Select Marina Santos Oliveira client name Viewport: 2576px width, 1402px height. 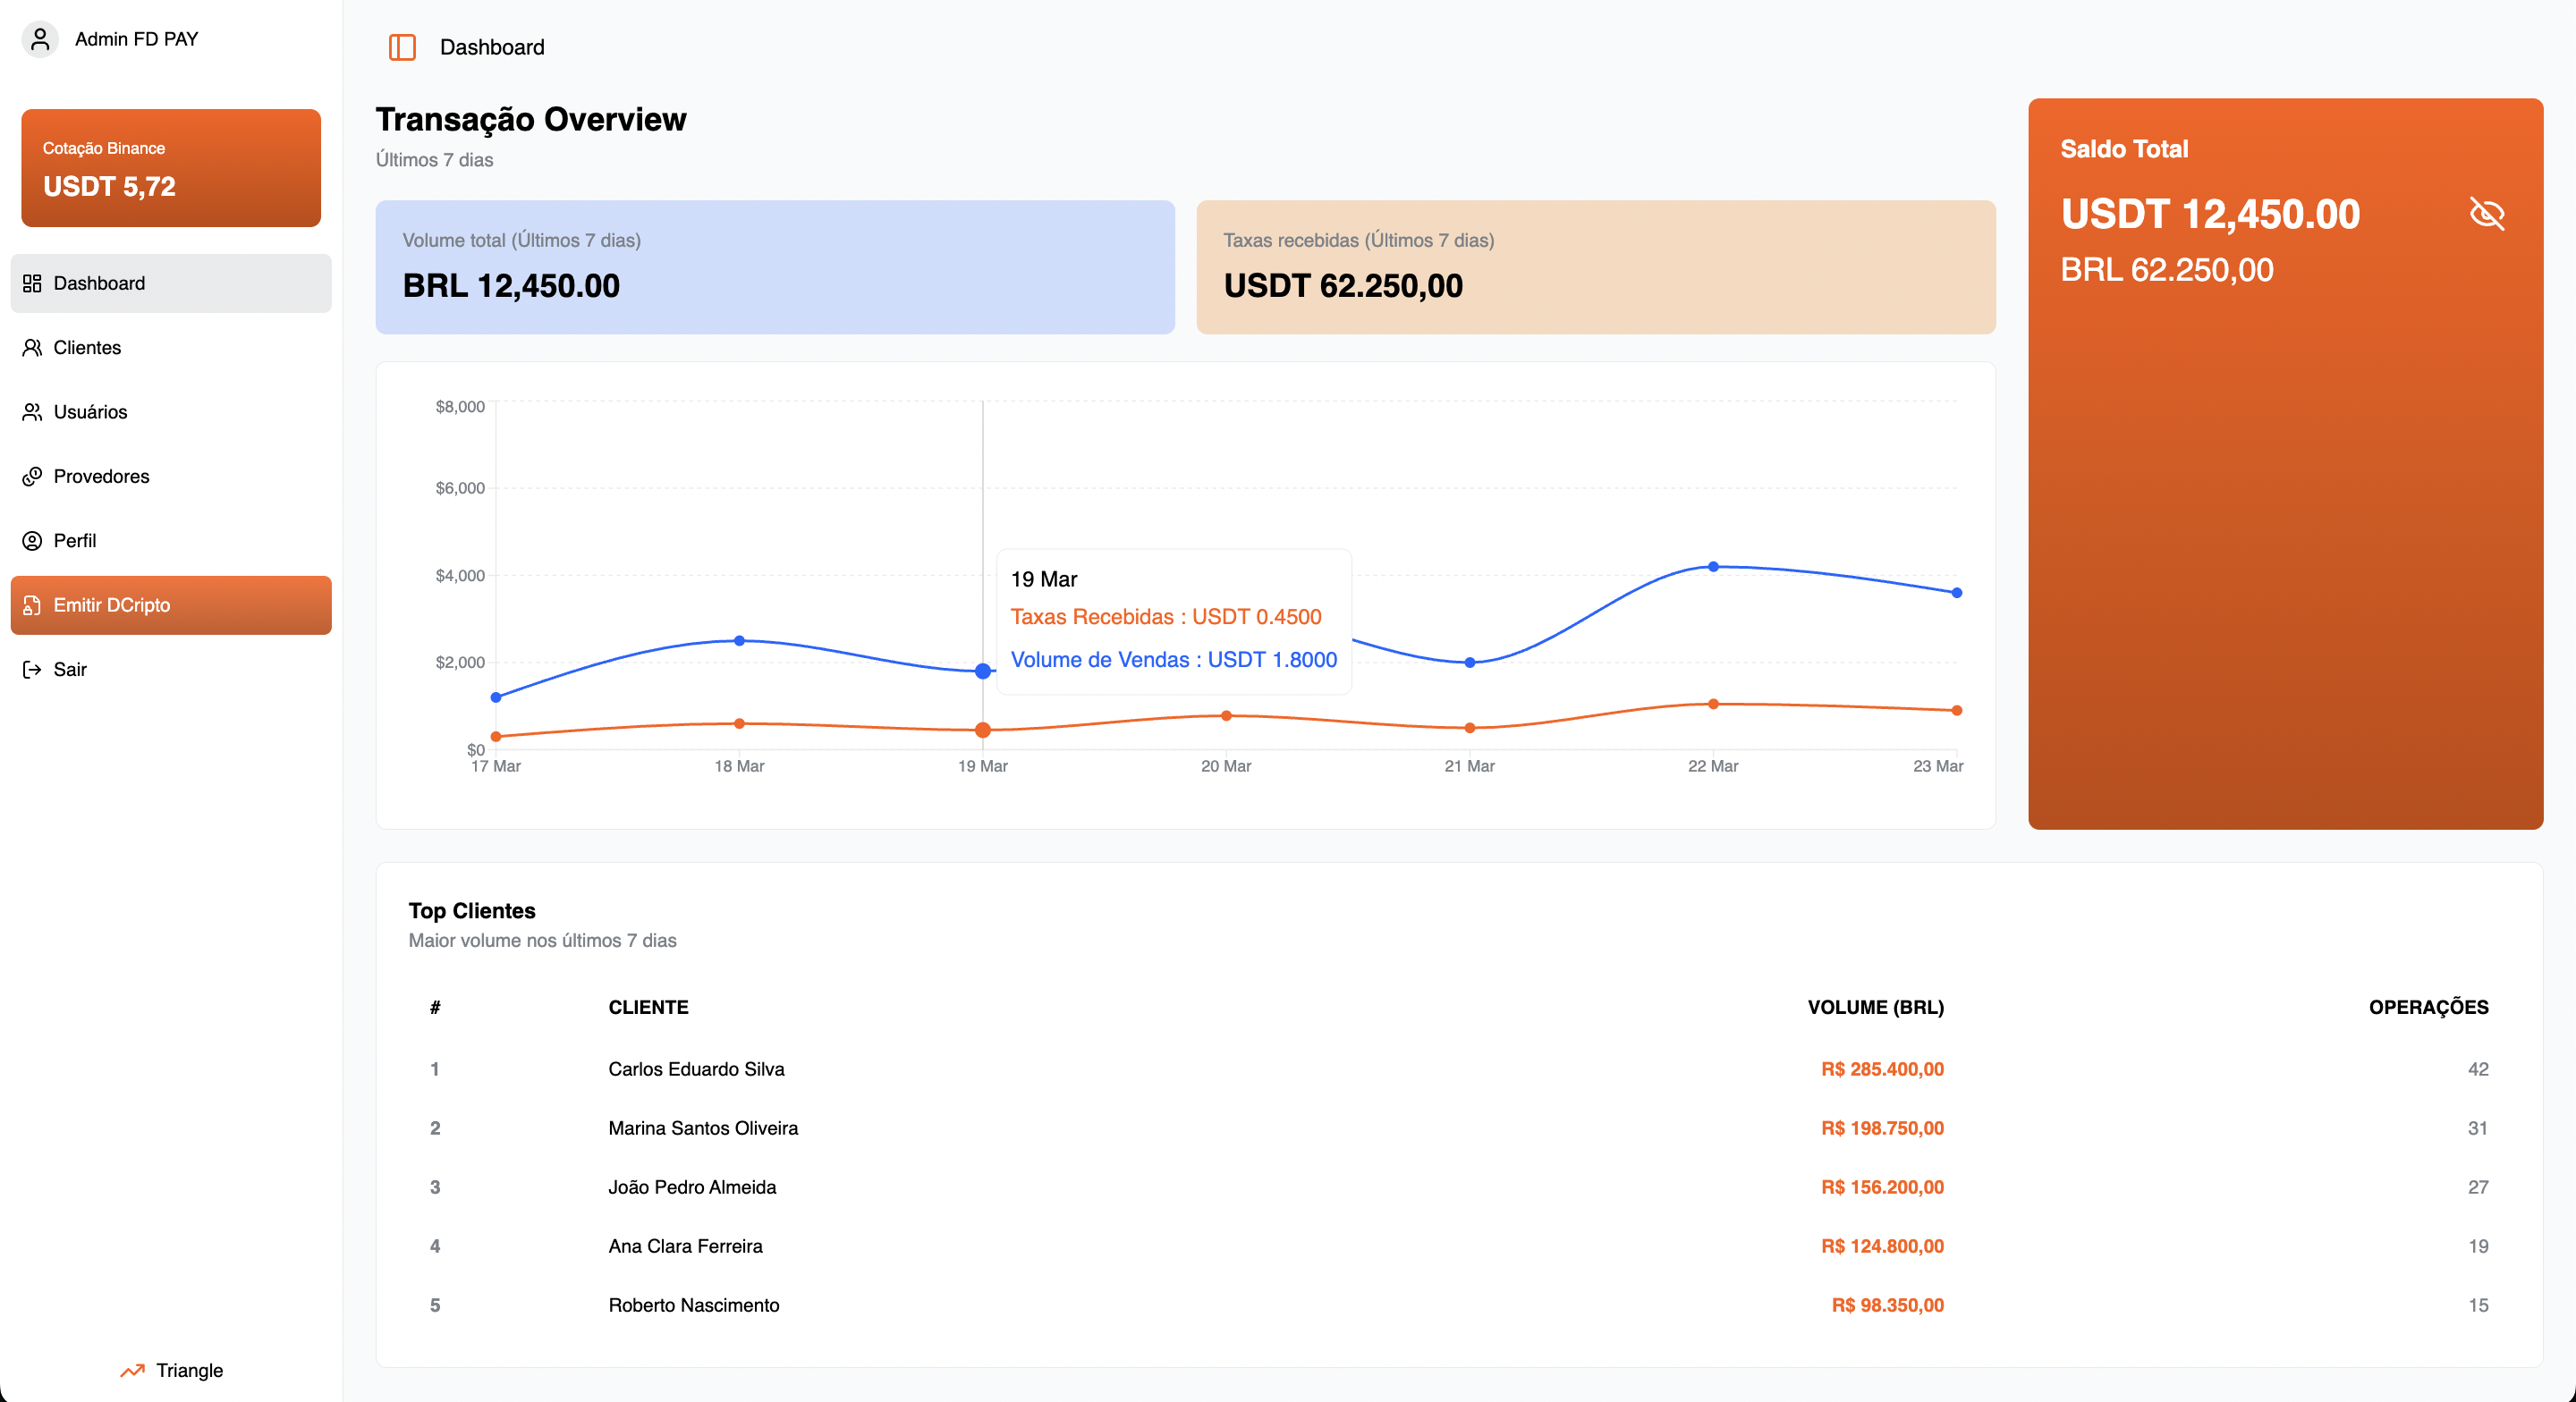[x=703, y=1128]
